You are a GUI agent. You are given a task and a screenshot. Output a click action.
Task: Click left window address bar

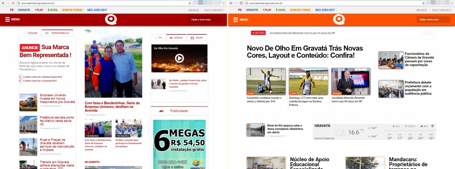104,3
